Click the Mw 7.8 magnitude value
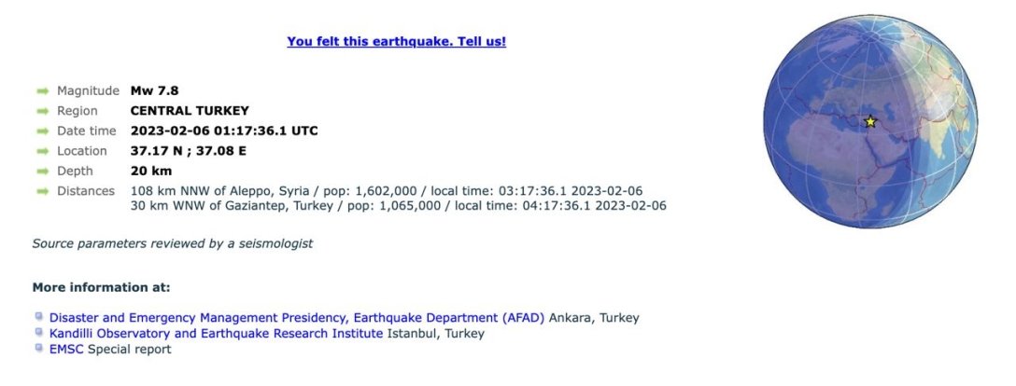This screenshot has width=1016, height=386. [154, 91]
